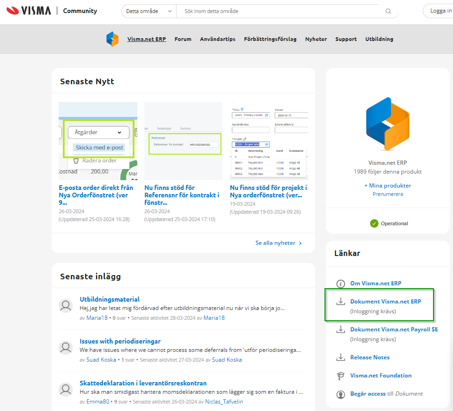Click the Visma.net ERP hexagon icon in navigation bar
Screen dimensions: 453x411
pyautogui.click(x=112, y=39)
